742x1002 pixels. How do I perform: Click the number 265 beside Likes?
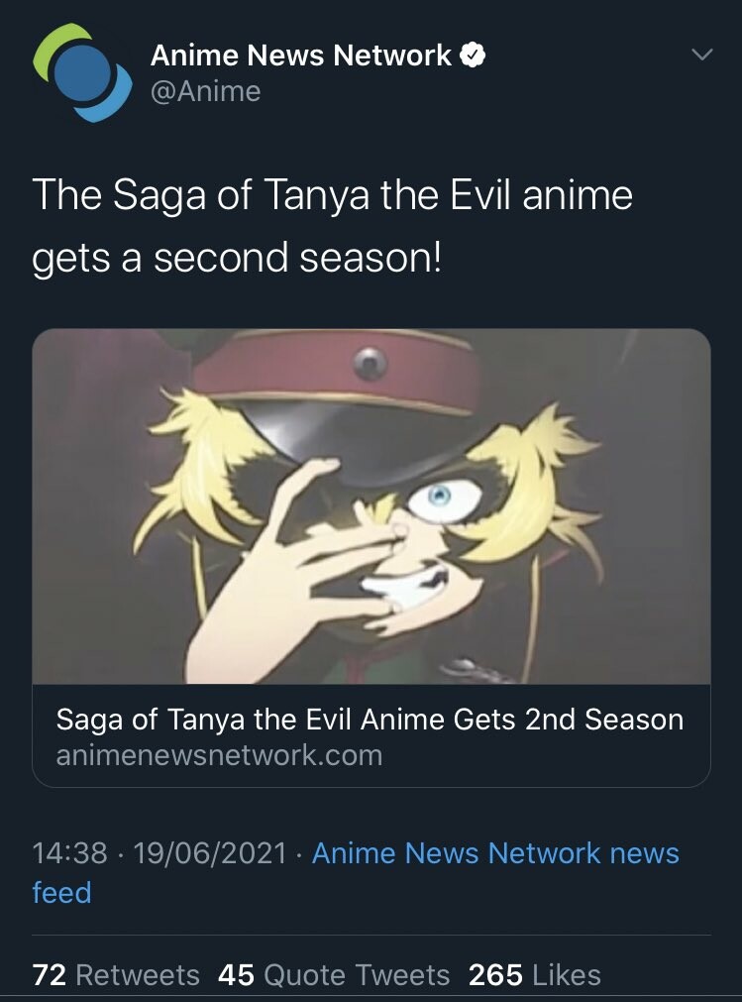(x=495, y=975)
